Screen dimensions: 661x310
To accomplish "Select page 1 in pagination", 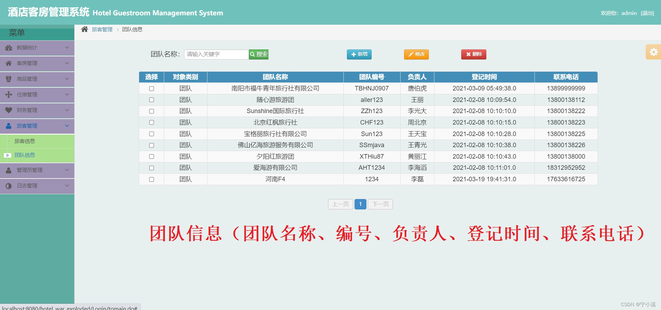I will click(360, 204).
